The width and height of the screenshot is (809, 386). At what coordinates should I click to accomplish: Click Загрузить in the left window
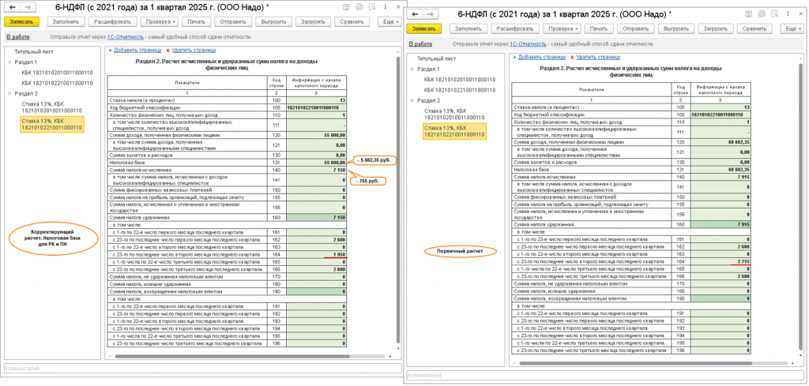pos(313,21)
